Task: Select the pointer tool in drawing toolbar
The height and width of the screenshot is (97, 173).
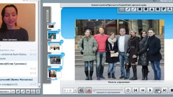Action: point(122,9)
